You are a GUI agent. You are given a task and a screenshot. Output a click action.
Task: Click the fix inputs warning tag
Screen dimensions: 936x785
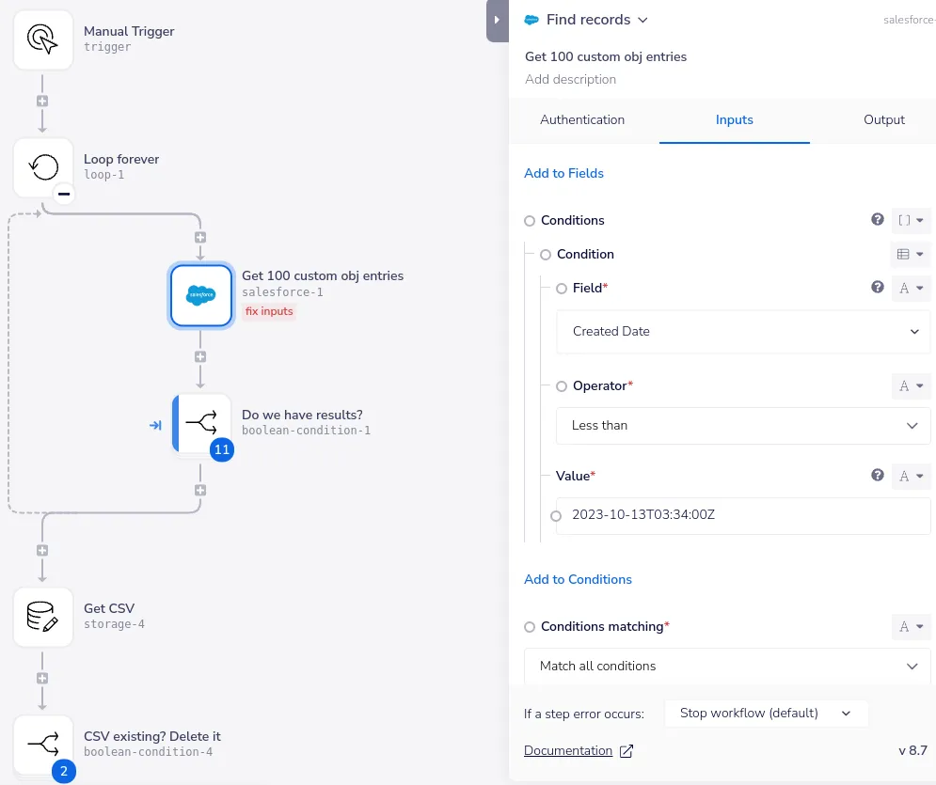click(x=269, y=311)
